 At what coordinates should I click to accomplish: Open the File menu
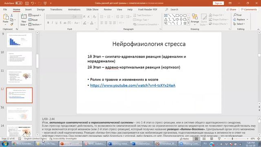coord(5,9)
